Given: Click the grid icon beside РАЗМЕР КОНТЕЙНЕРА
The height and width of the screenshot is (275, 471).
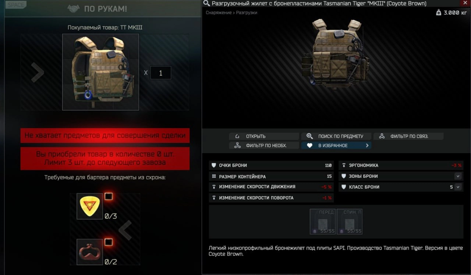Looking at the screenshot, I should 213,176.
